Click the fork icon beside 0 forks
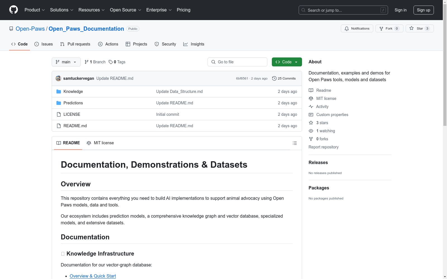The height and width of the screenshot is (279, 447). [x=311, y=139]
